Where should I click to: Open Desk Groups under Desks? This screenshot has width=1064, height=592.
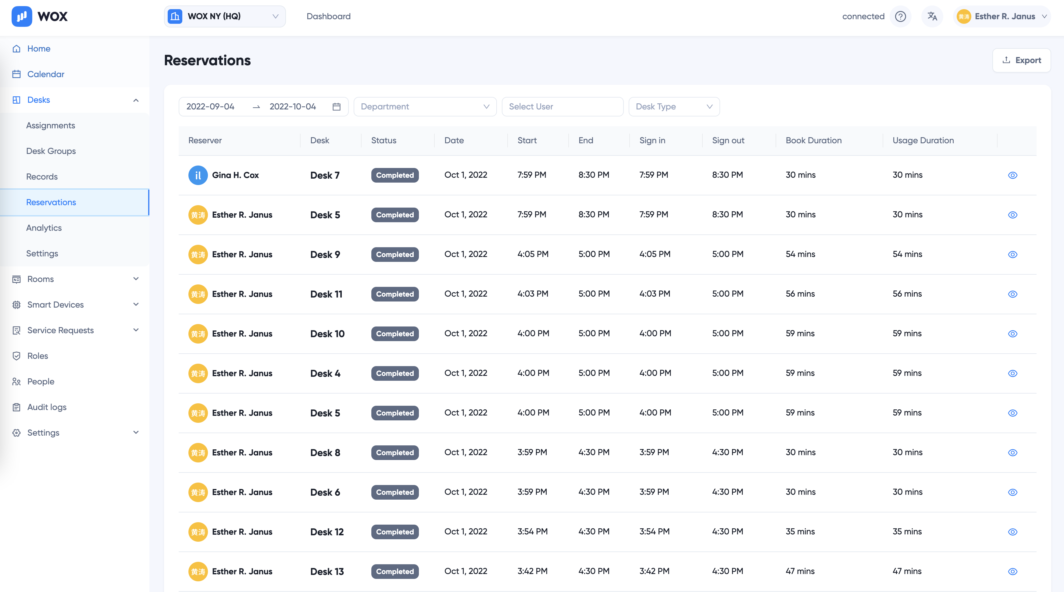coord(51,151)
